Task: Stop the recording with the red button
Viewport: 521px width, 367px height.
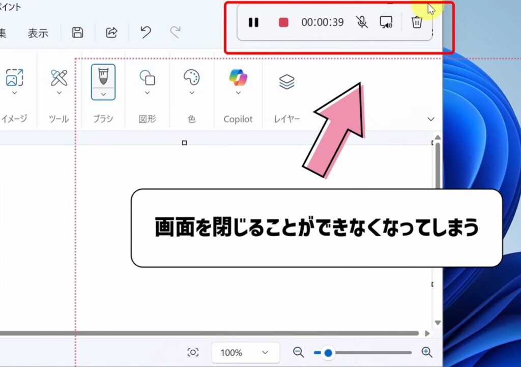Action: click(283, 22)
